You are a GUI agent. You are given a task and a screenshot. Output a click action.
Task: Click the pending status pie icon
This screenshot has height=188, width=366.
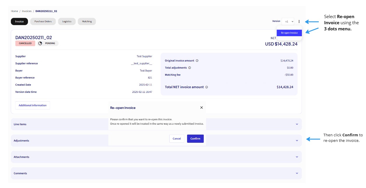(40, 43)
